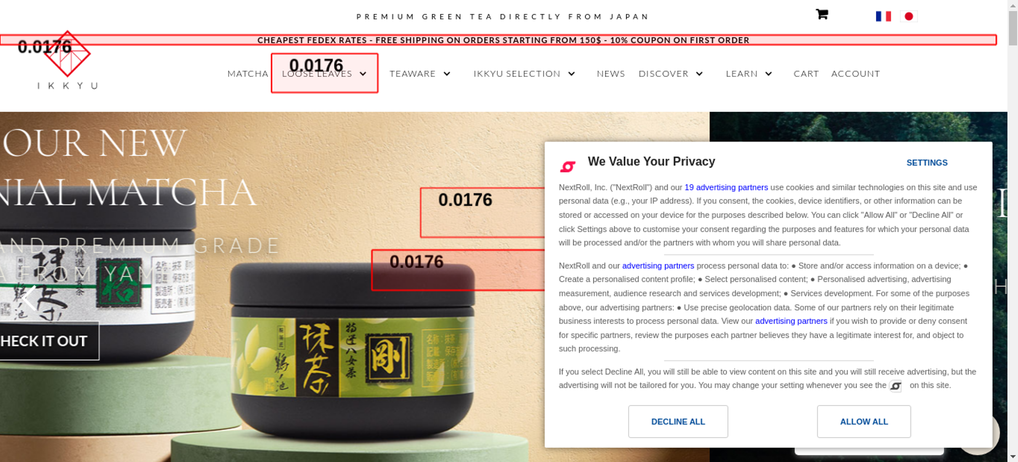This screenshot has width=1018, height=462.
Task: Expand the Discover menu chevron
Action: coord(699,74)
